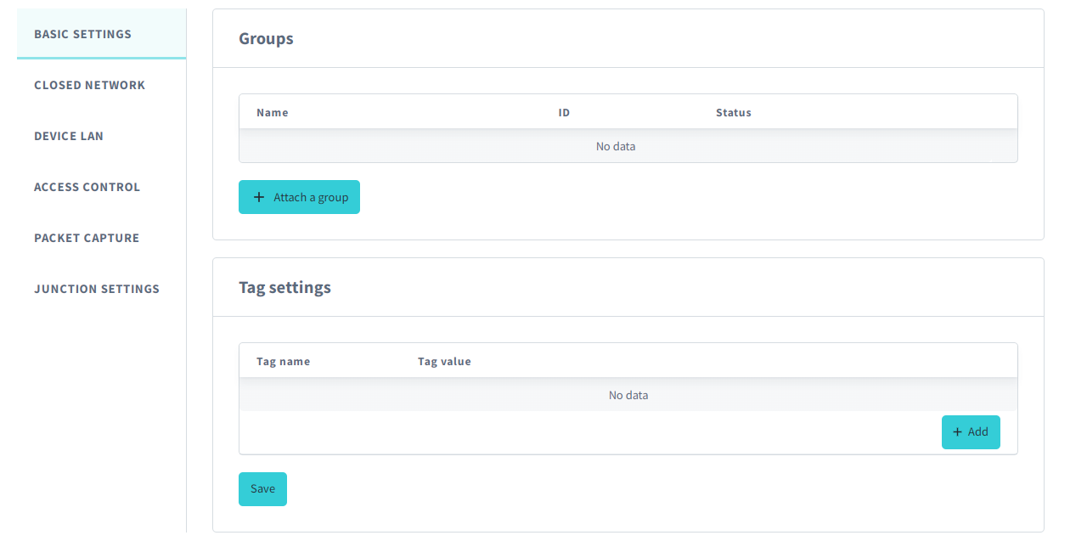Click the Tag value column header
The height and width of the screenshot is (541, 1087).
tap(444, 361)
